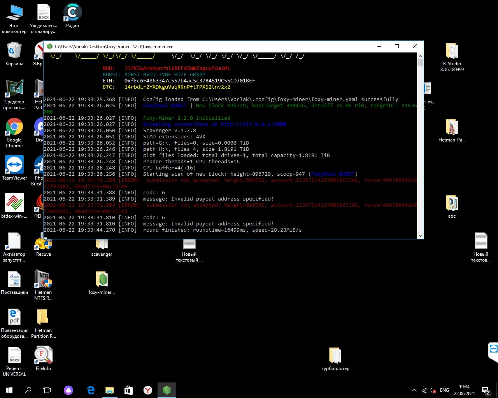
Task: Click the muted volume tray icon
Action: coord(433,390)
